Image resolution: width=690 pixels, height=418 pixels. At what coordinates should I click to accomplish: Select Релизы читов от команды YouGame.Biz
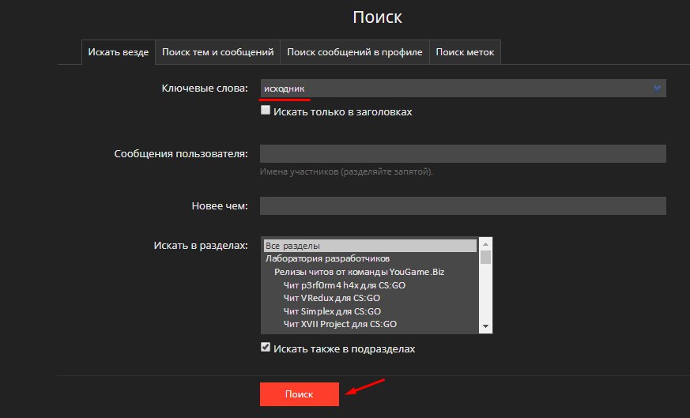point(354,272)
